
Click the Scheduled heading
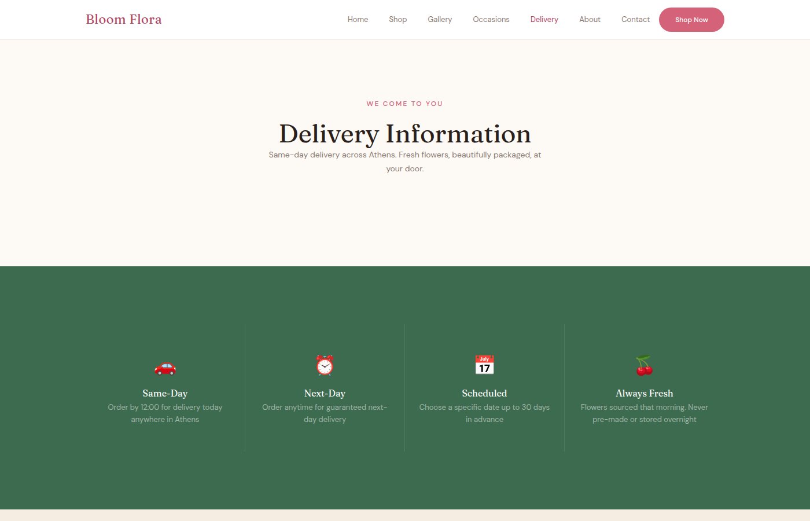tap(484, 393)
